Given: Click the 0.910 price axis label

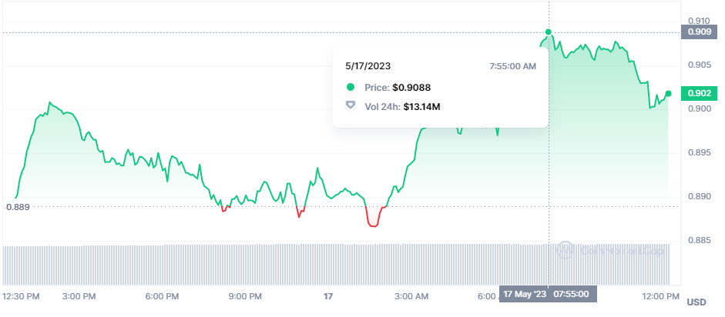Looking at the screenshot, I should pyautogui.click(x=699, y=21).
